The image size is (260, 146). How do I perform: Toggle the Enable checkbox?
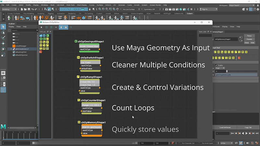[x=217, y=65]
